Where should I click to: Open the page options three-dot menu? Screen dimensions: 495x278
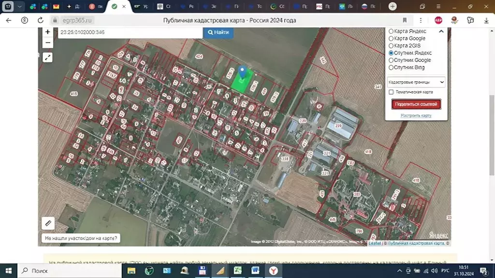[421, 20]
